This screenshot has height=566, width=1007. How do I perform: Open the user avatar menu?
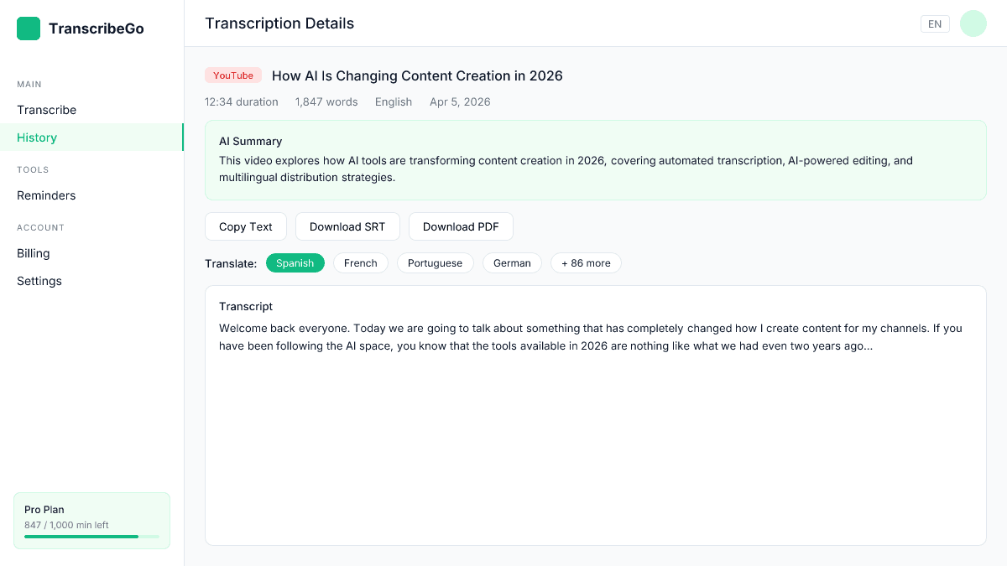(x=973, y=23)
